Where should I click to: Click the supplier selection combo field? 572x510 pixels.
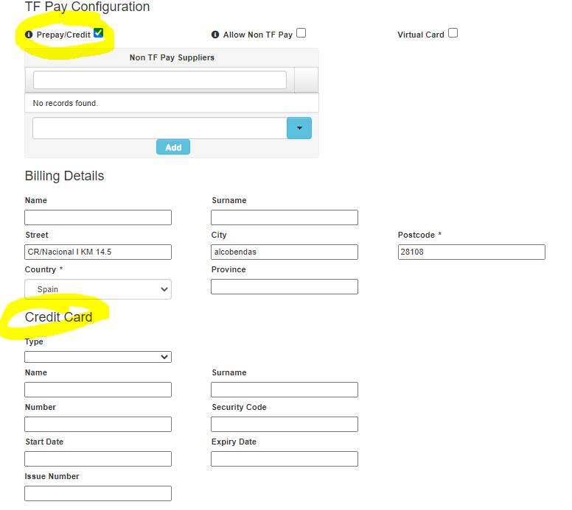pyautogui.click(x=159, y=128)
